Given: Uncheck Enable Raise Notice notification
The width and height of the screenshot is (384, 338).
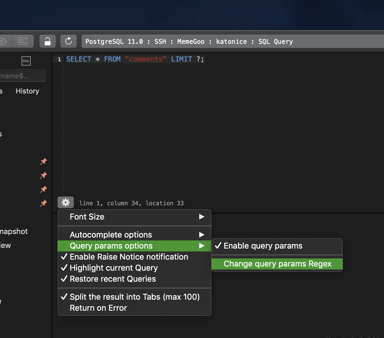Looking at the screenshot, I should pos(128,257).
